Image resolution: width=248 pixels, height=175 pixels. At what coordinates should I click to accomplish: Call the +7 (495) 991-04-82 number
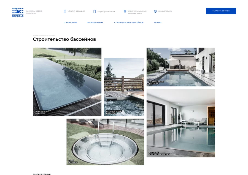tap(76, 11)
